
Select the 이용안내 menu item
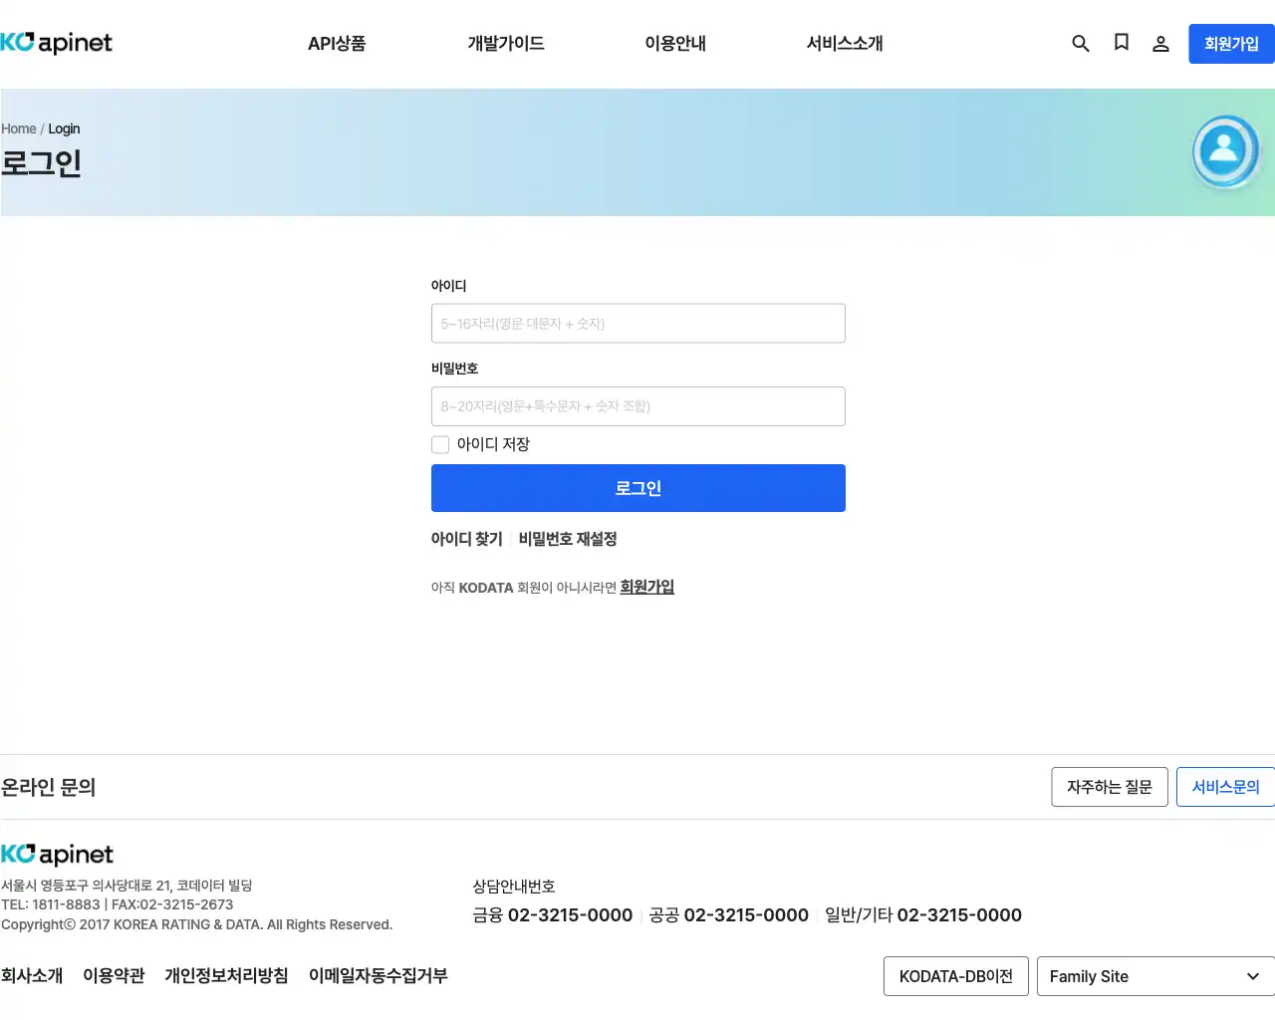coord(675,43)
